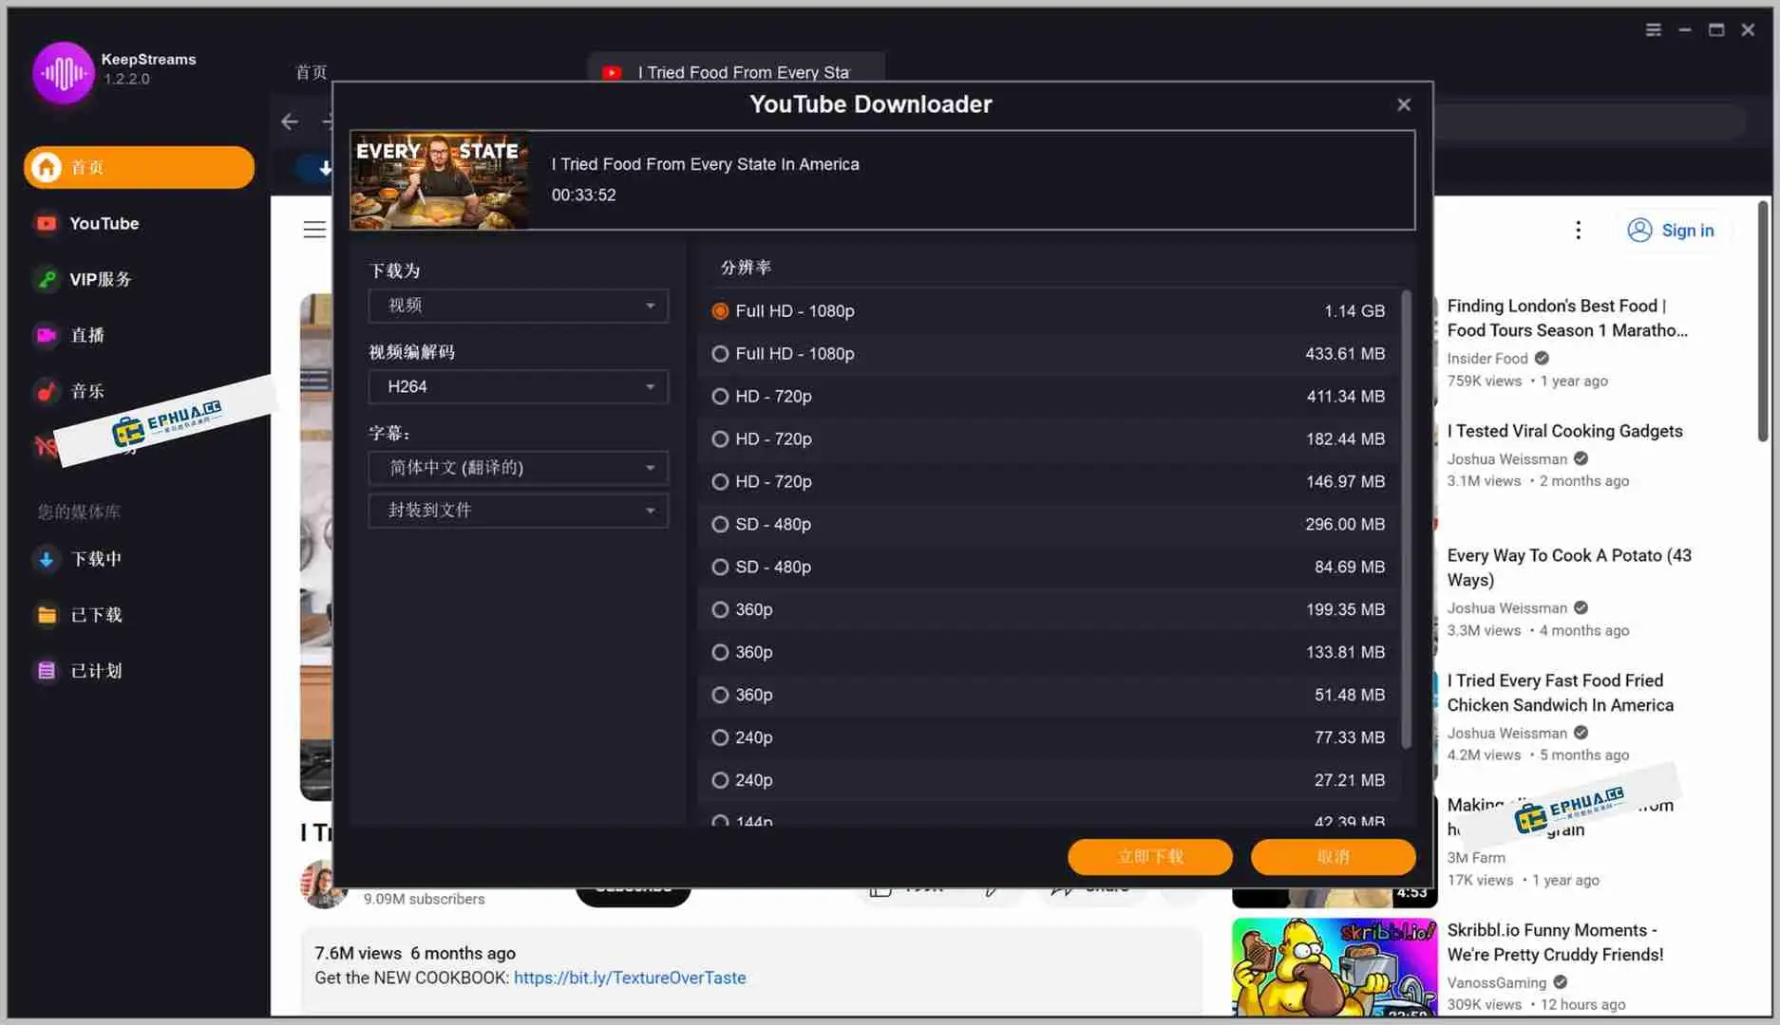Open the 简体中文 subtitle dropdown
The height and width of the screenshot is (1025, 1780).
click(518, 467)
